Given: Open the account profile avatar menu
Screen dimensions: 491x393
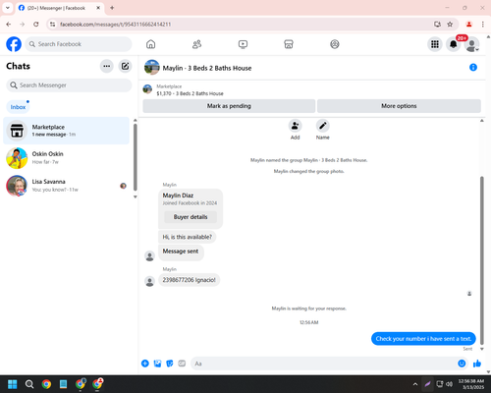Looking at the screenshot, I should point(472,44).
